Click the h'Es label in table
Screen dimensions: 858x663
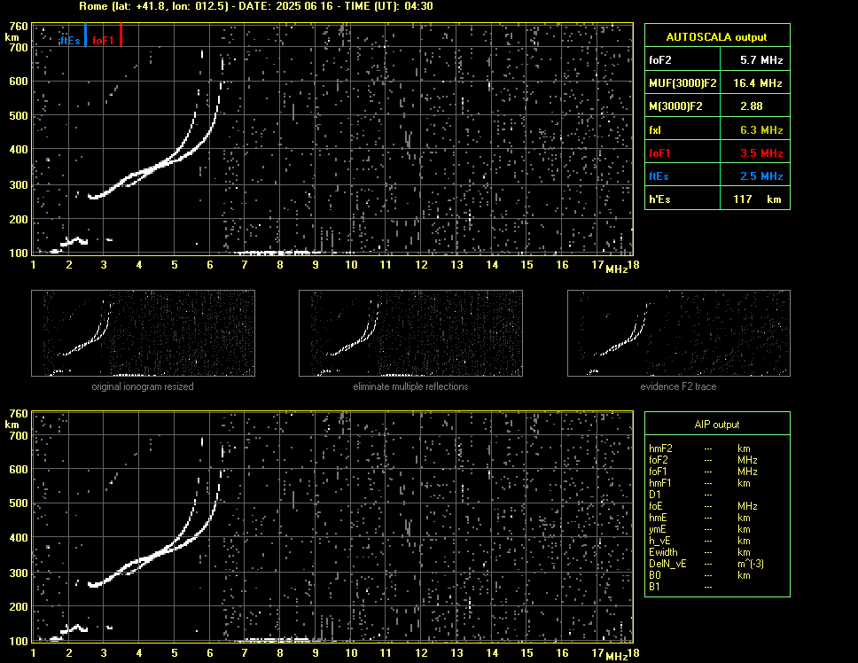[x=659, y=199]
